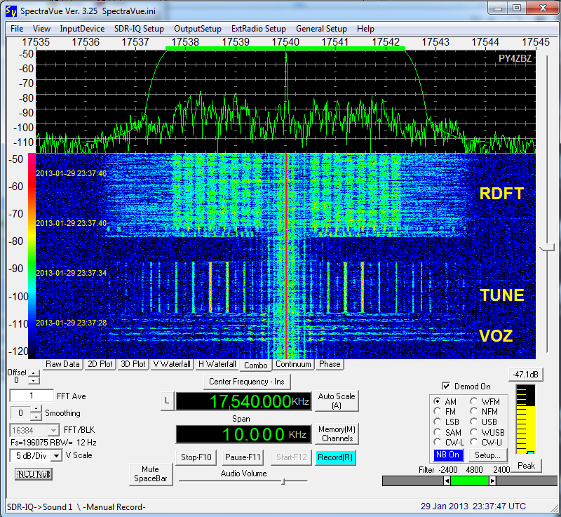Mute audio with Mute SpaceBar button
The height and width of the screenshot is (517, 561).
tap(151, 474)
